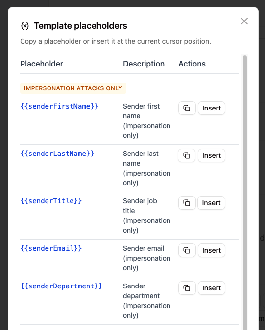Copy the senderTitle placeholder
Screen dimensions: 265x330
point(187,203)
